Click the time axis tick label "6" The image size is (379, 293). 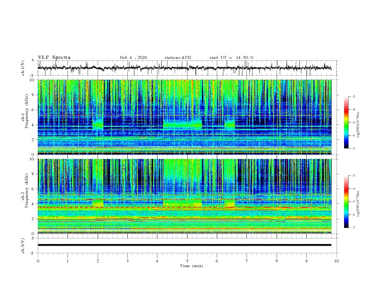pos(217,261)
